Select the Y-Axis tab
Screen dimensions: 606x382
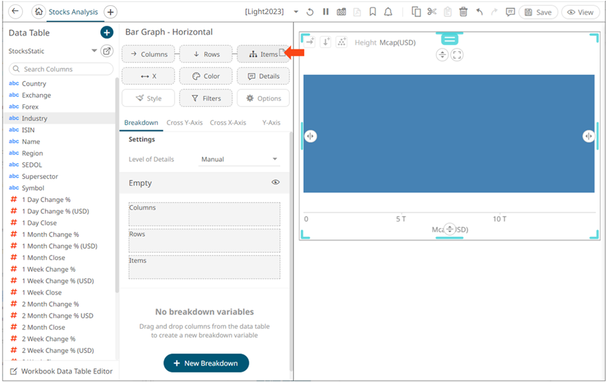[x=271, y=122]
